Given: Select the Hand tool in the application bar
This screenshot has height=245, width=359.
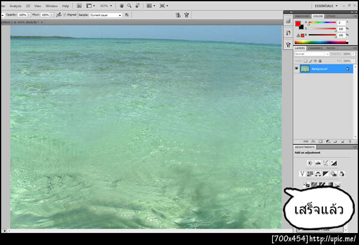Looking at the screenshot, I should tap(122, 6).
